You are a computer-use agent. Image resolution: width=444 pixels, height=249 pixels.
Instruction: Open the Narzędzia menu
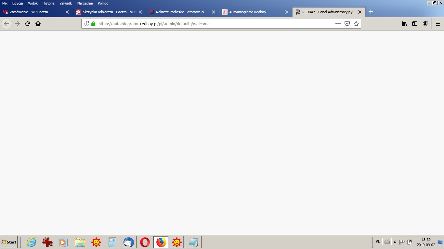85,3
